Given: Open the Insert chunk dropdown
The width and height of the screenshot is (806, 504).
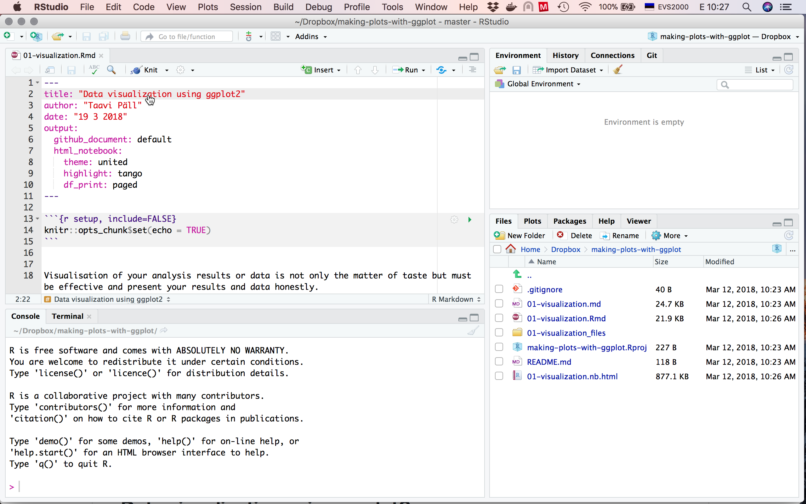Looking at the screenshot, I should [x=321, y=70].
